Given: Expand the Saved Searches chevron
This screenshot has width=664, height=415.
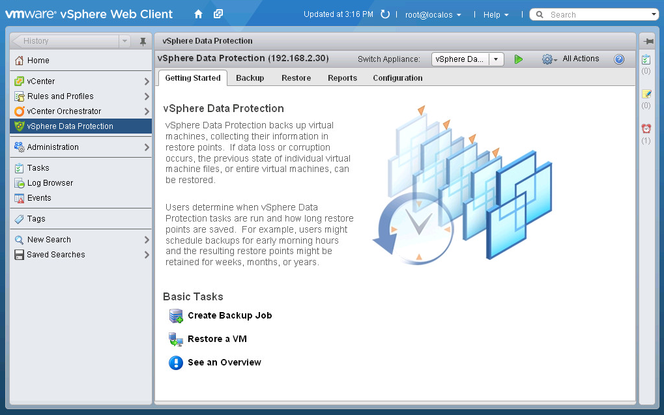Looking at the screenshot, I should [x=147, y=255].
